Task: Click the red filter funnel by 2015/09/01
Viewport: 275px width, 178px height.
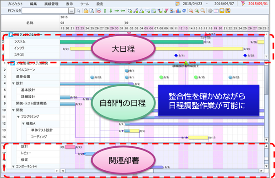Action: click(x=243, y=4)
